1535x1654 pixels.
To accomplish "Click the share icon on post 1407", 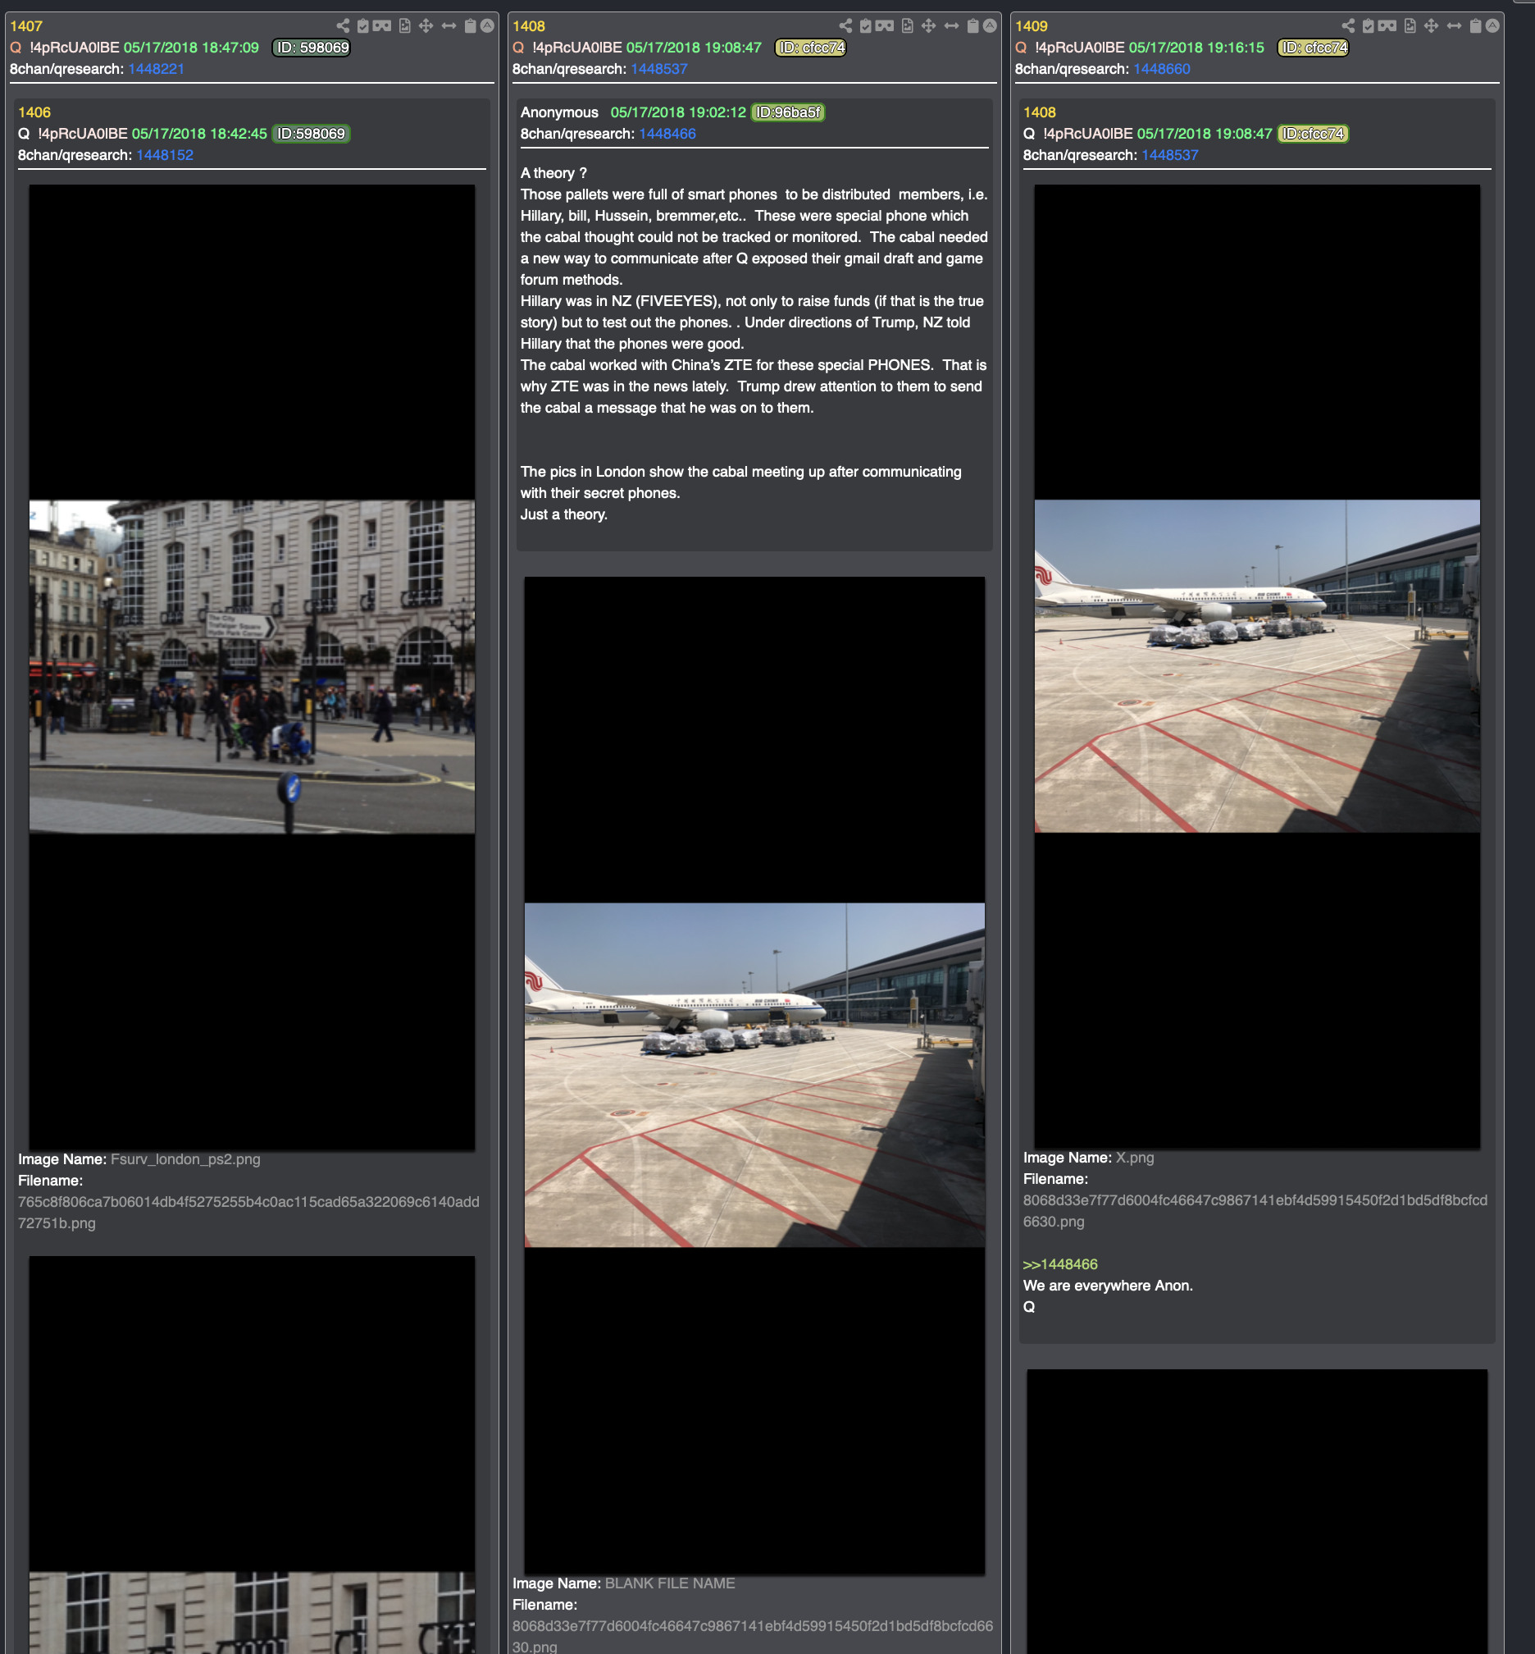I will click(x=342, y=25).
